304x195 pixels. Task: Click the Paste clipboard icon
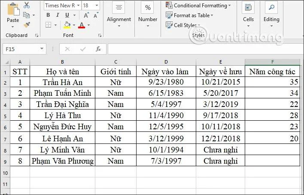13,9
